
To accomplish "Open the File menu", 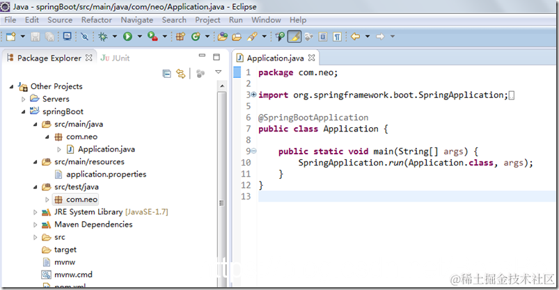I will point(10,20).
